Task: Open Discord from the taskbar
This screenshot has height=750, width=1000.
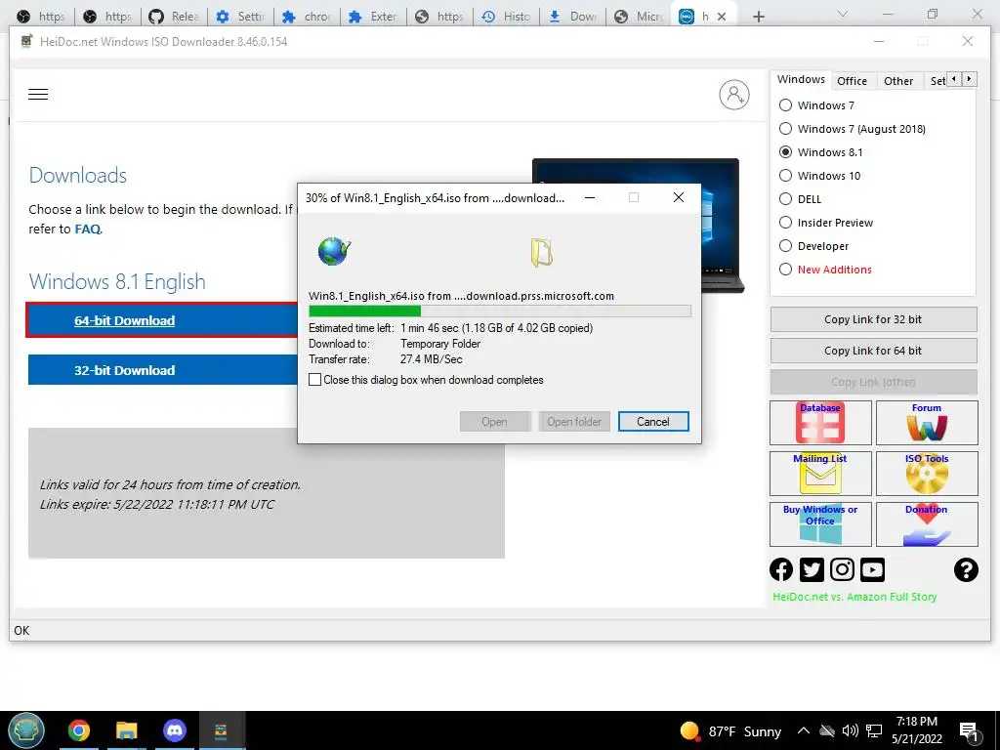Action: coord(175,730)
